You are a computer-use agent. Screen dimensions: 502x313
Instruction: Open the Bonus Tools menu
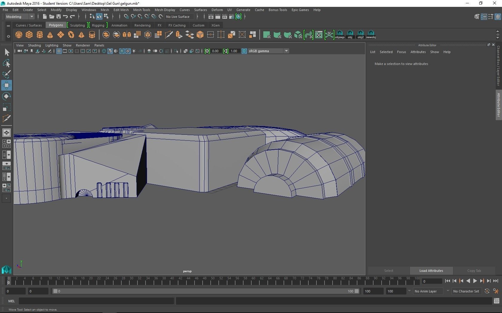(278, 10)
